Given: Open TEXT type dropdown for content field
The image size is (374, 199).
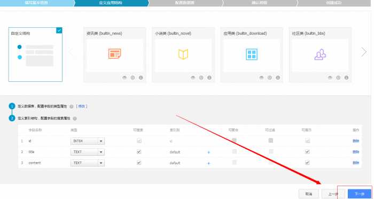Looking at the screenshot, I should (x=88, y=163).
